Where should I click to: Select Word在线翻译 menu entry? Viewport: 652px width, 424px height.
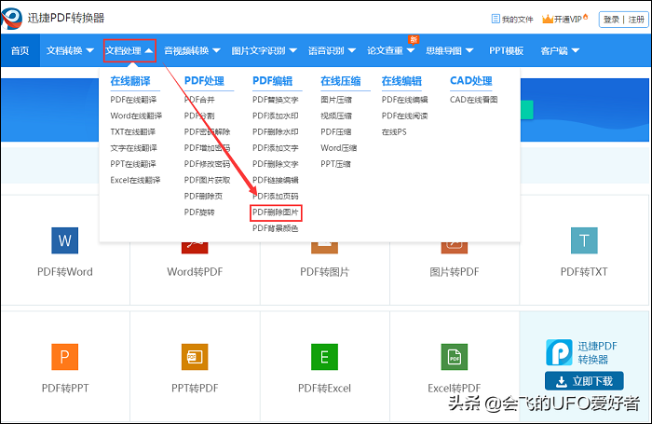click(136, 116)
